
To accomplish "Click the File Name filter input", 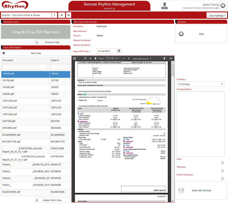I will coord(25,67).
